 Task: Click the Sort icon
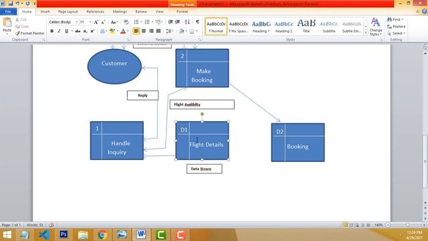[187, 22]
